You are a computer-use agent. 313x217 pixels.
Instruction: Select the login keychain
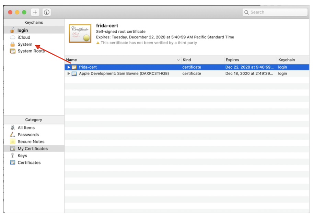point(34,30)
